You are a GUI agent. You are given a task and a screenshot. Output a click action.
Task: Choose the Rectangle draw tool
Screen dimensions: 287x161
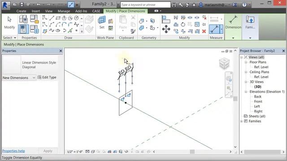[58, 18]
